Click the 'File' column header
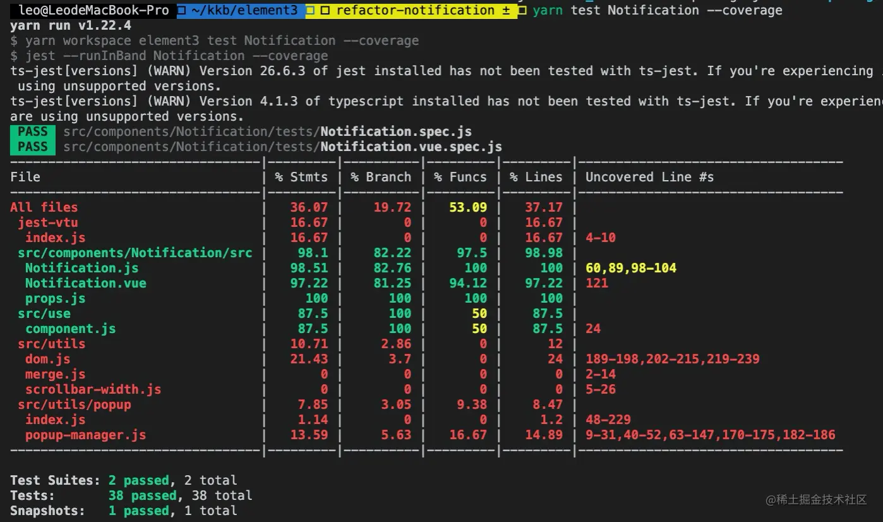The image size is (883, 522). [25, 177]
